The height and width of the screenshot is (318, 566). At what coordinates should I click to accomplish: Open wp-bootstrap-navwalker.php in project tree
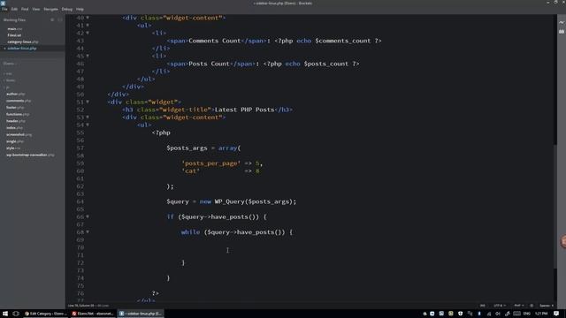click(30, 155)
